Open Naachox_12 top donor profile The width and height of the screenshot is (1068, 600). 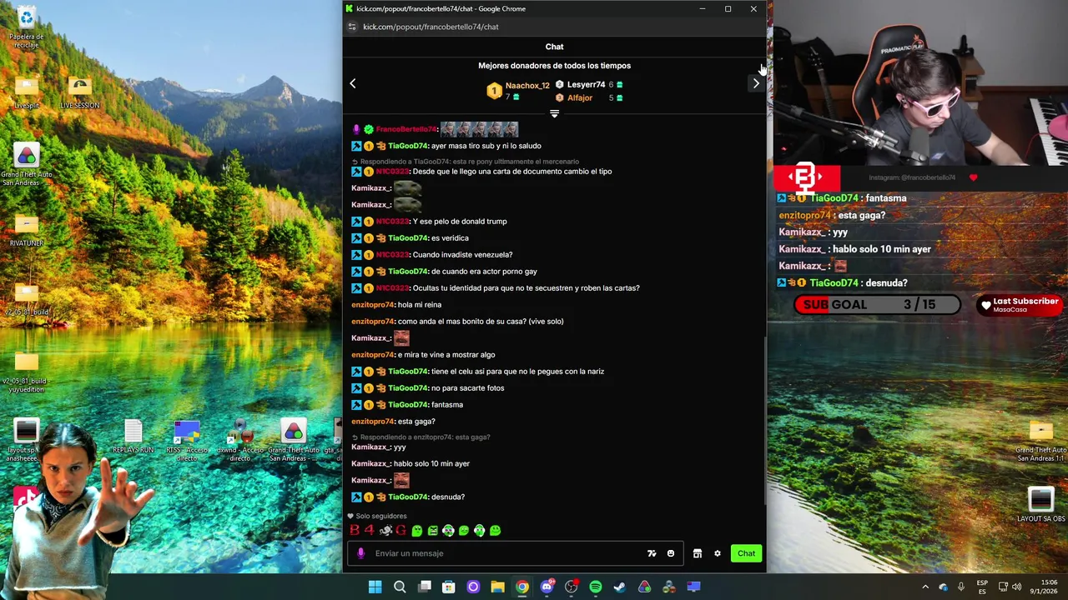pyautogui.click(x=527, y=85)
